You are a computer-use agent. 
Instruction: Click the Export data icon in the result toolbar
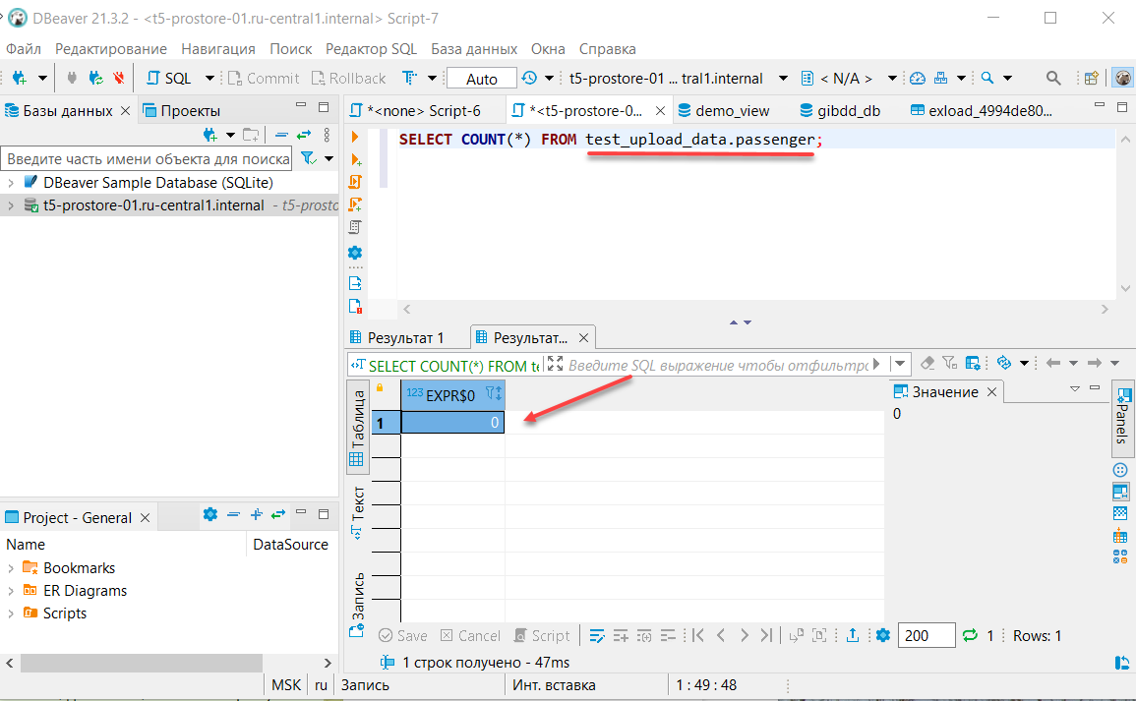coord(853,636)
